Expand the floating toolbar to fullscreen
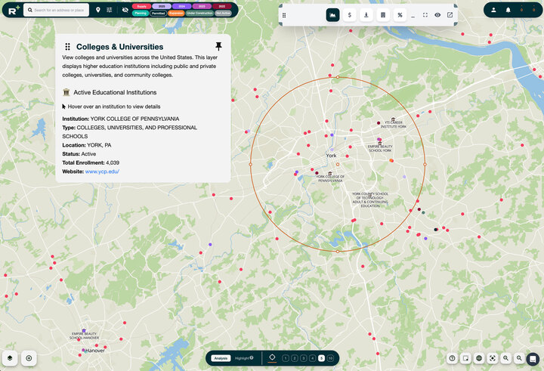Viewport: 544px width, 371px height. 425,15
